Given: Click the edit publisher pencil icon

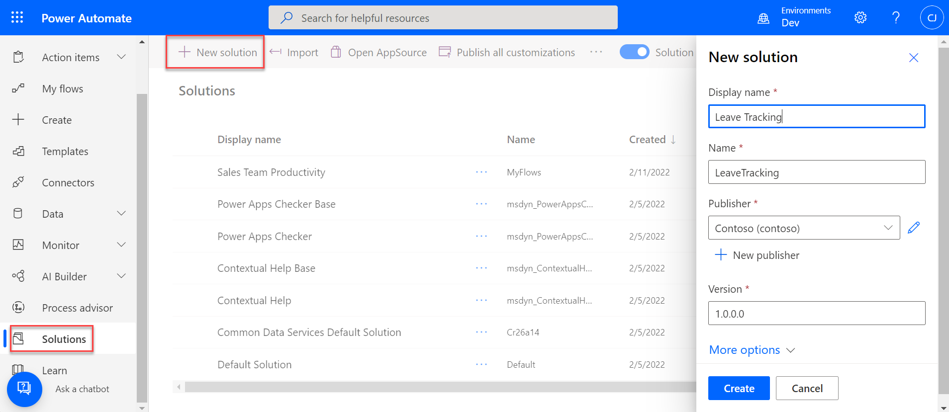Looking at the screenshot, I should tap(914, 228).
